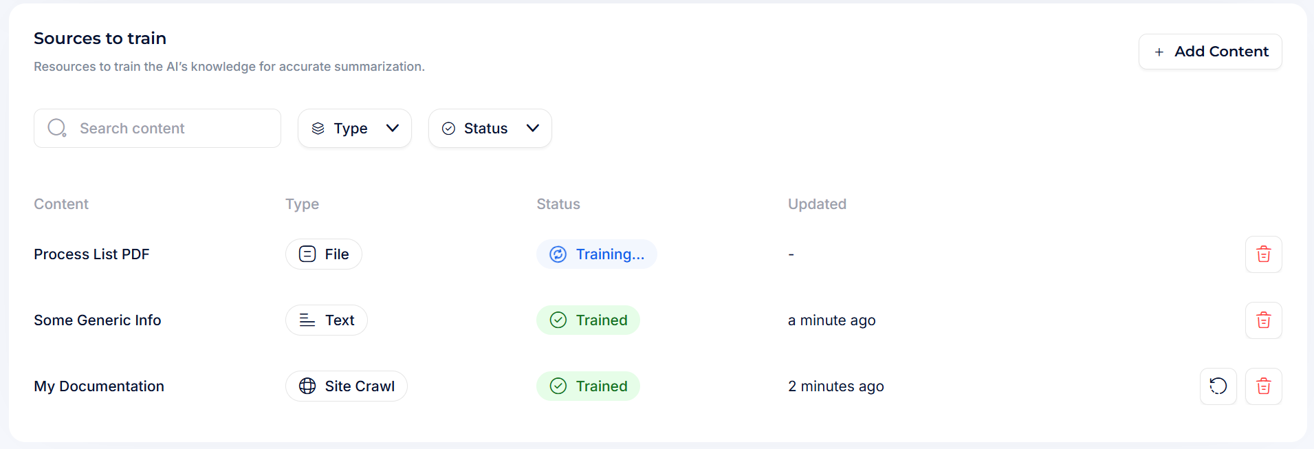
Task: Click the search magnifier icon
Action: click(x=56, y=128)
